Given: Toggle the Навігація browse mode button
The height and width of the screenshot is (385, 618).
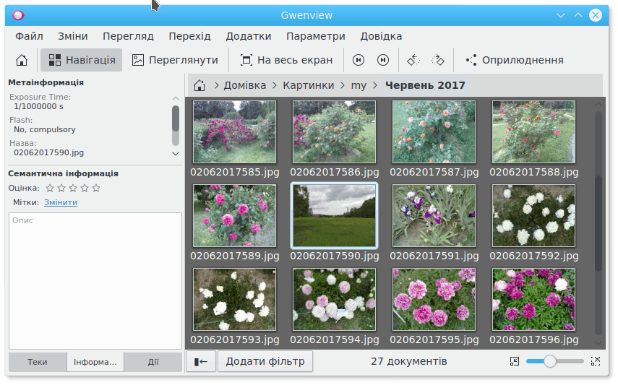Looking at the screenshot, I should tap(82, 60).
